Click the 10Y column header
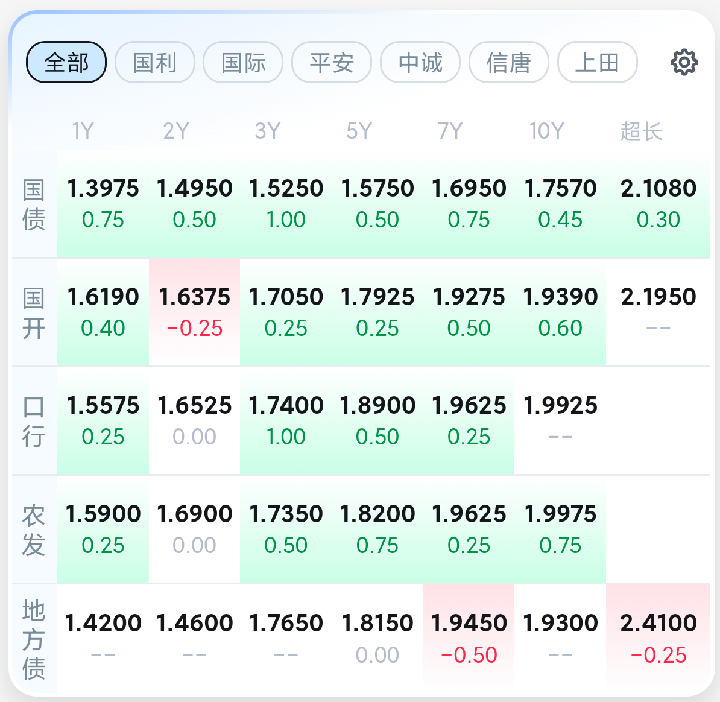This screenshot has height=702, width=720. [x=546, y=131]
